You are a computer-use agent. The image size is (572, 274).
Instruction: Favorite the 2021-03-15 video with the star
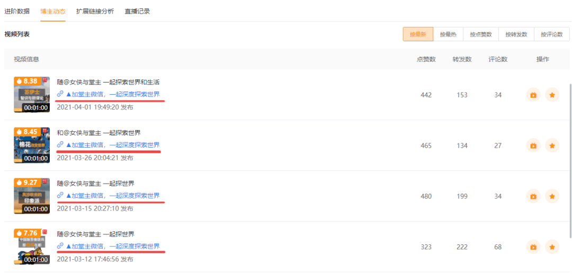(x=552, y=196)
